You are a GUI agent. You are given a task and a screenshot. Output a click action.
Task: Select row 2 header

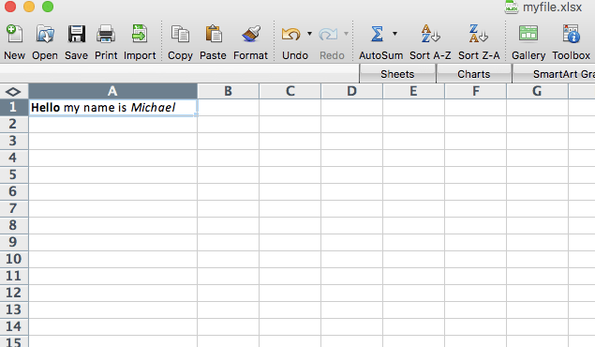click(14, 124)
